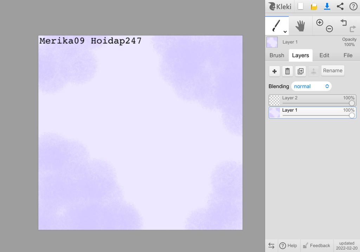Screen dimensions: 360x252
Task: Duplicate the selected layer
Action: (301, 71)
